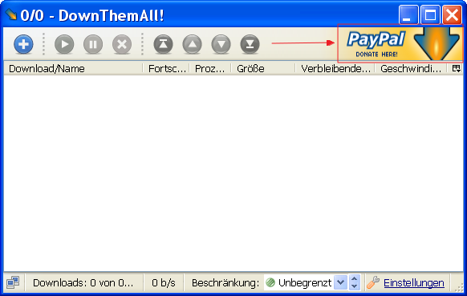Click the blue add download button
The width and height of the screenshot is (467, 296).
[23, 44]
